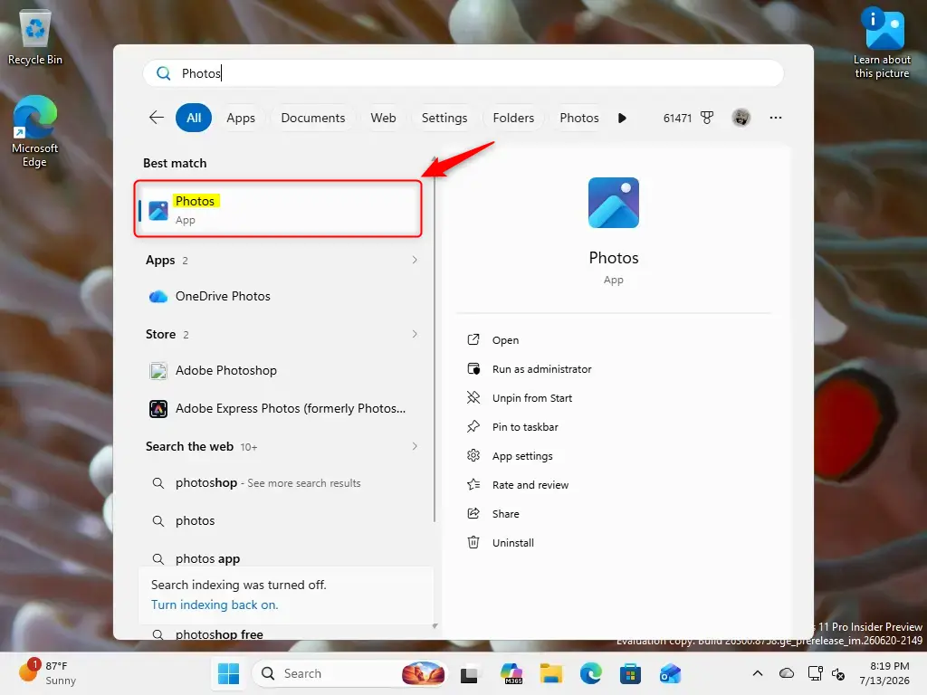Open the 87°F Sunny weather widget
927x695 pixels.
47,673
